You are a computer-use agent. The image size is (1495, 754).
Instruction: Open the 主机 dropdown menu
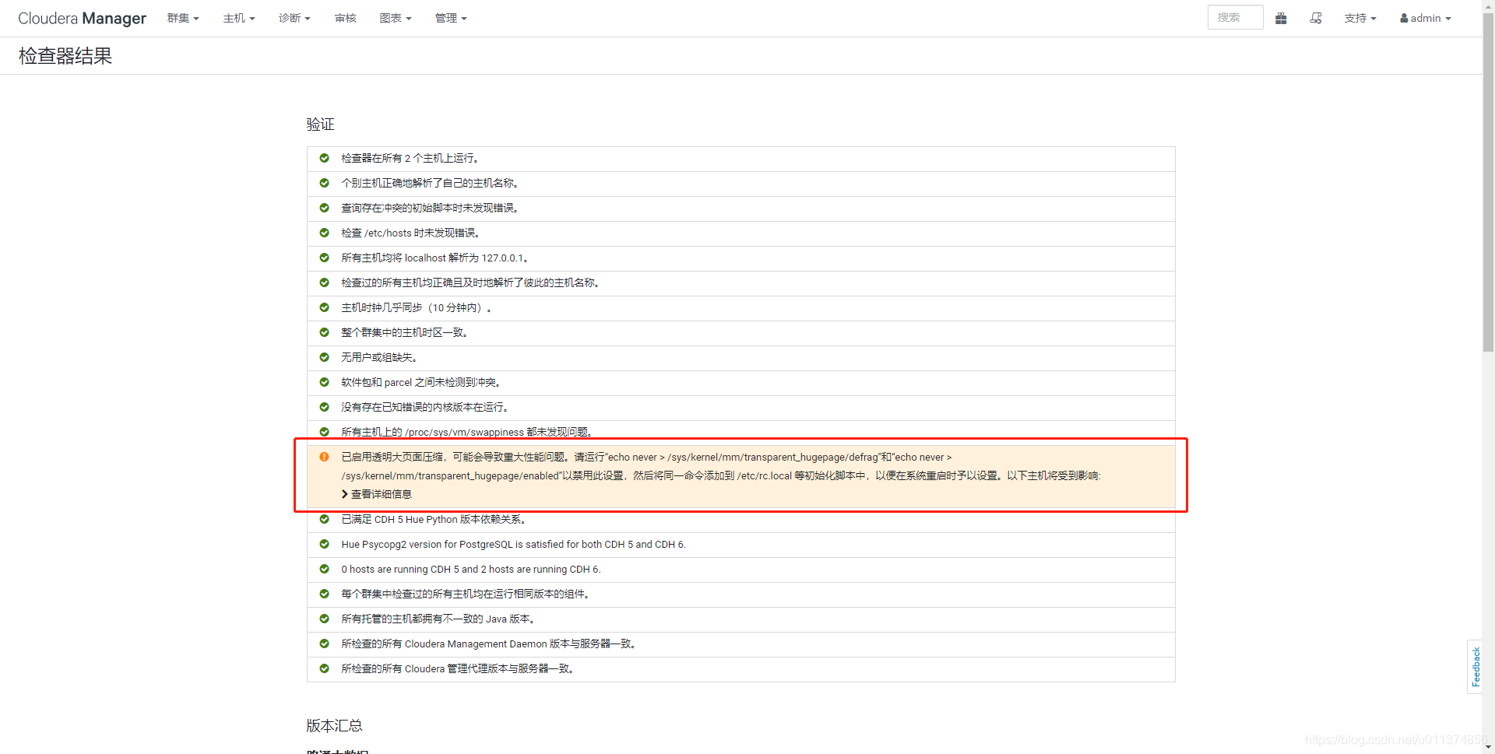coord(239,18)
